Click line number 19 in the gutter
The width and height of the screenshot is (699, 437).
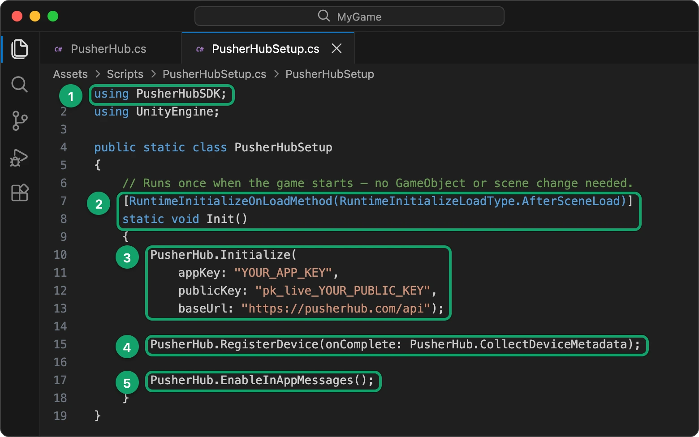(60, 416)
